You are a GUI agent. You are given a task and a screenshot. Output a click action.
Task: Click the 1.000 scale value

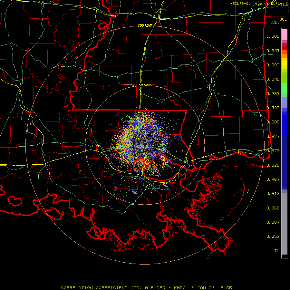click(x=273, y=36)
